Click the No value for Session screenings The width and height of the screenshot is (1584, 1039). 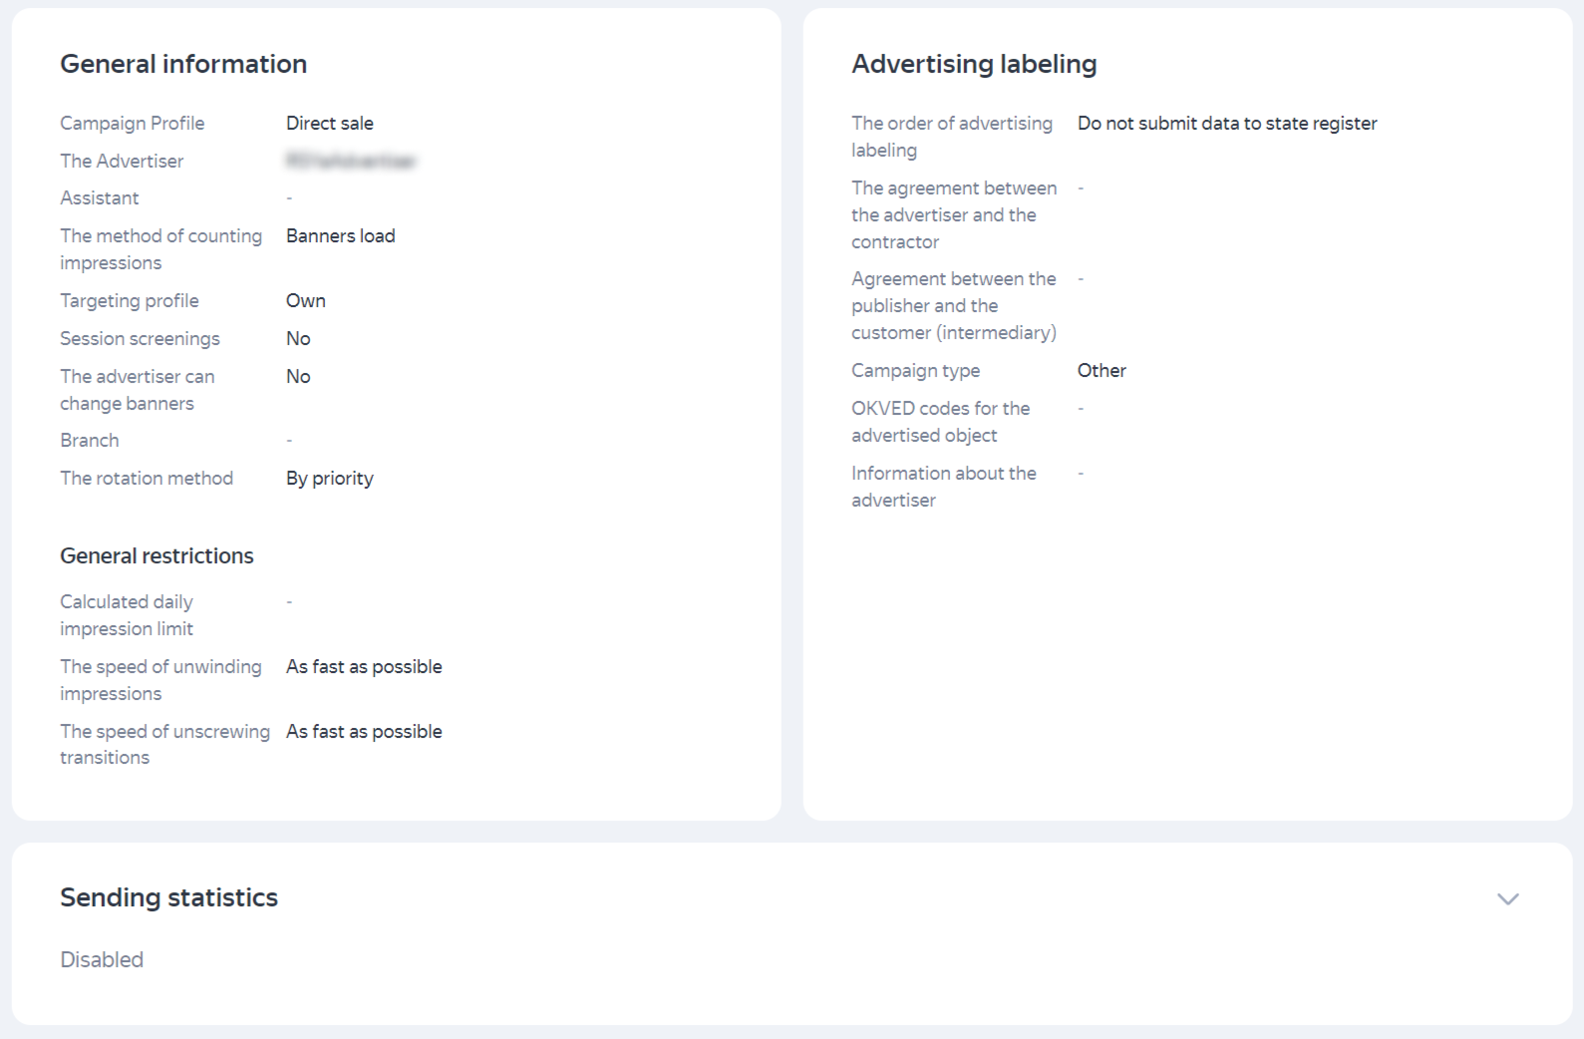(x=298, y=339)
